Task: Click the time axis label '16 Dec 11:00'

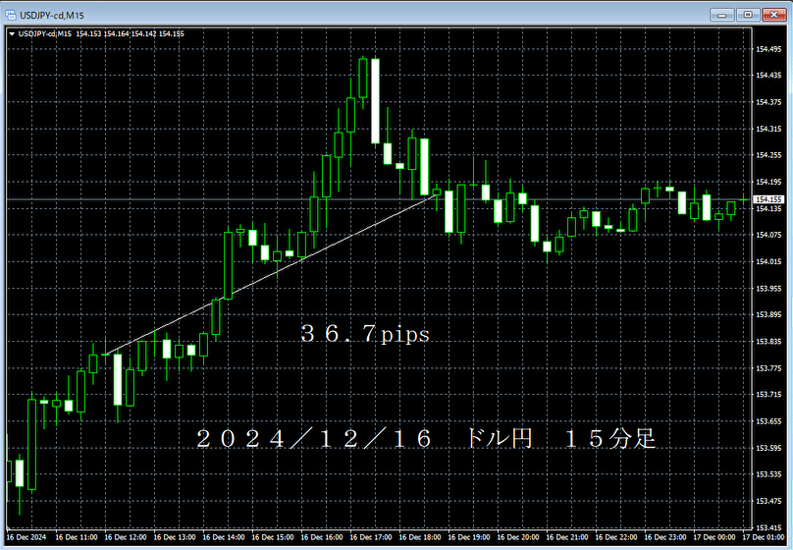Action: tap(77, 537)
